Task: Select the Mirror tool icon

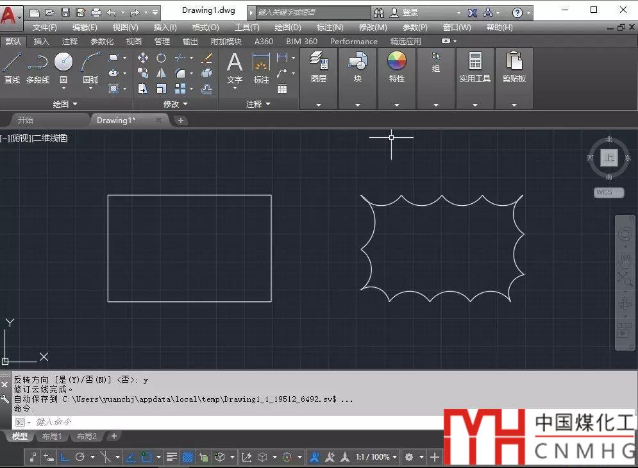Action: tap(162, 73)
